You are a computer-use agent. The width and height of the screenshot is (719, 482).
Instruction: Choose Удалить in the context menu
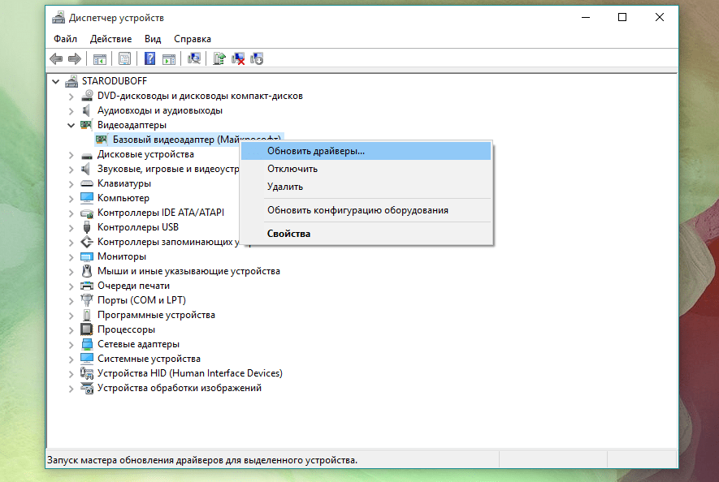click(x=285, y=187)
